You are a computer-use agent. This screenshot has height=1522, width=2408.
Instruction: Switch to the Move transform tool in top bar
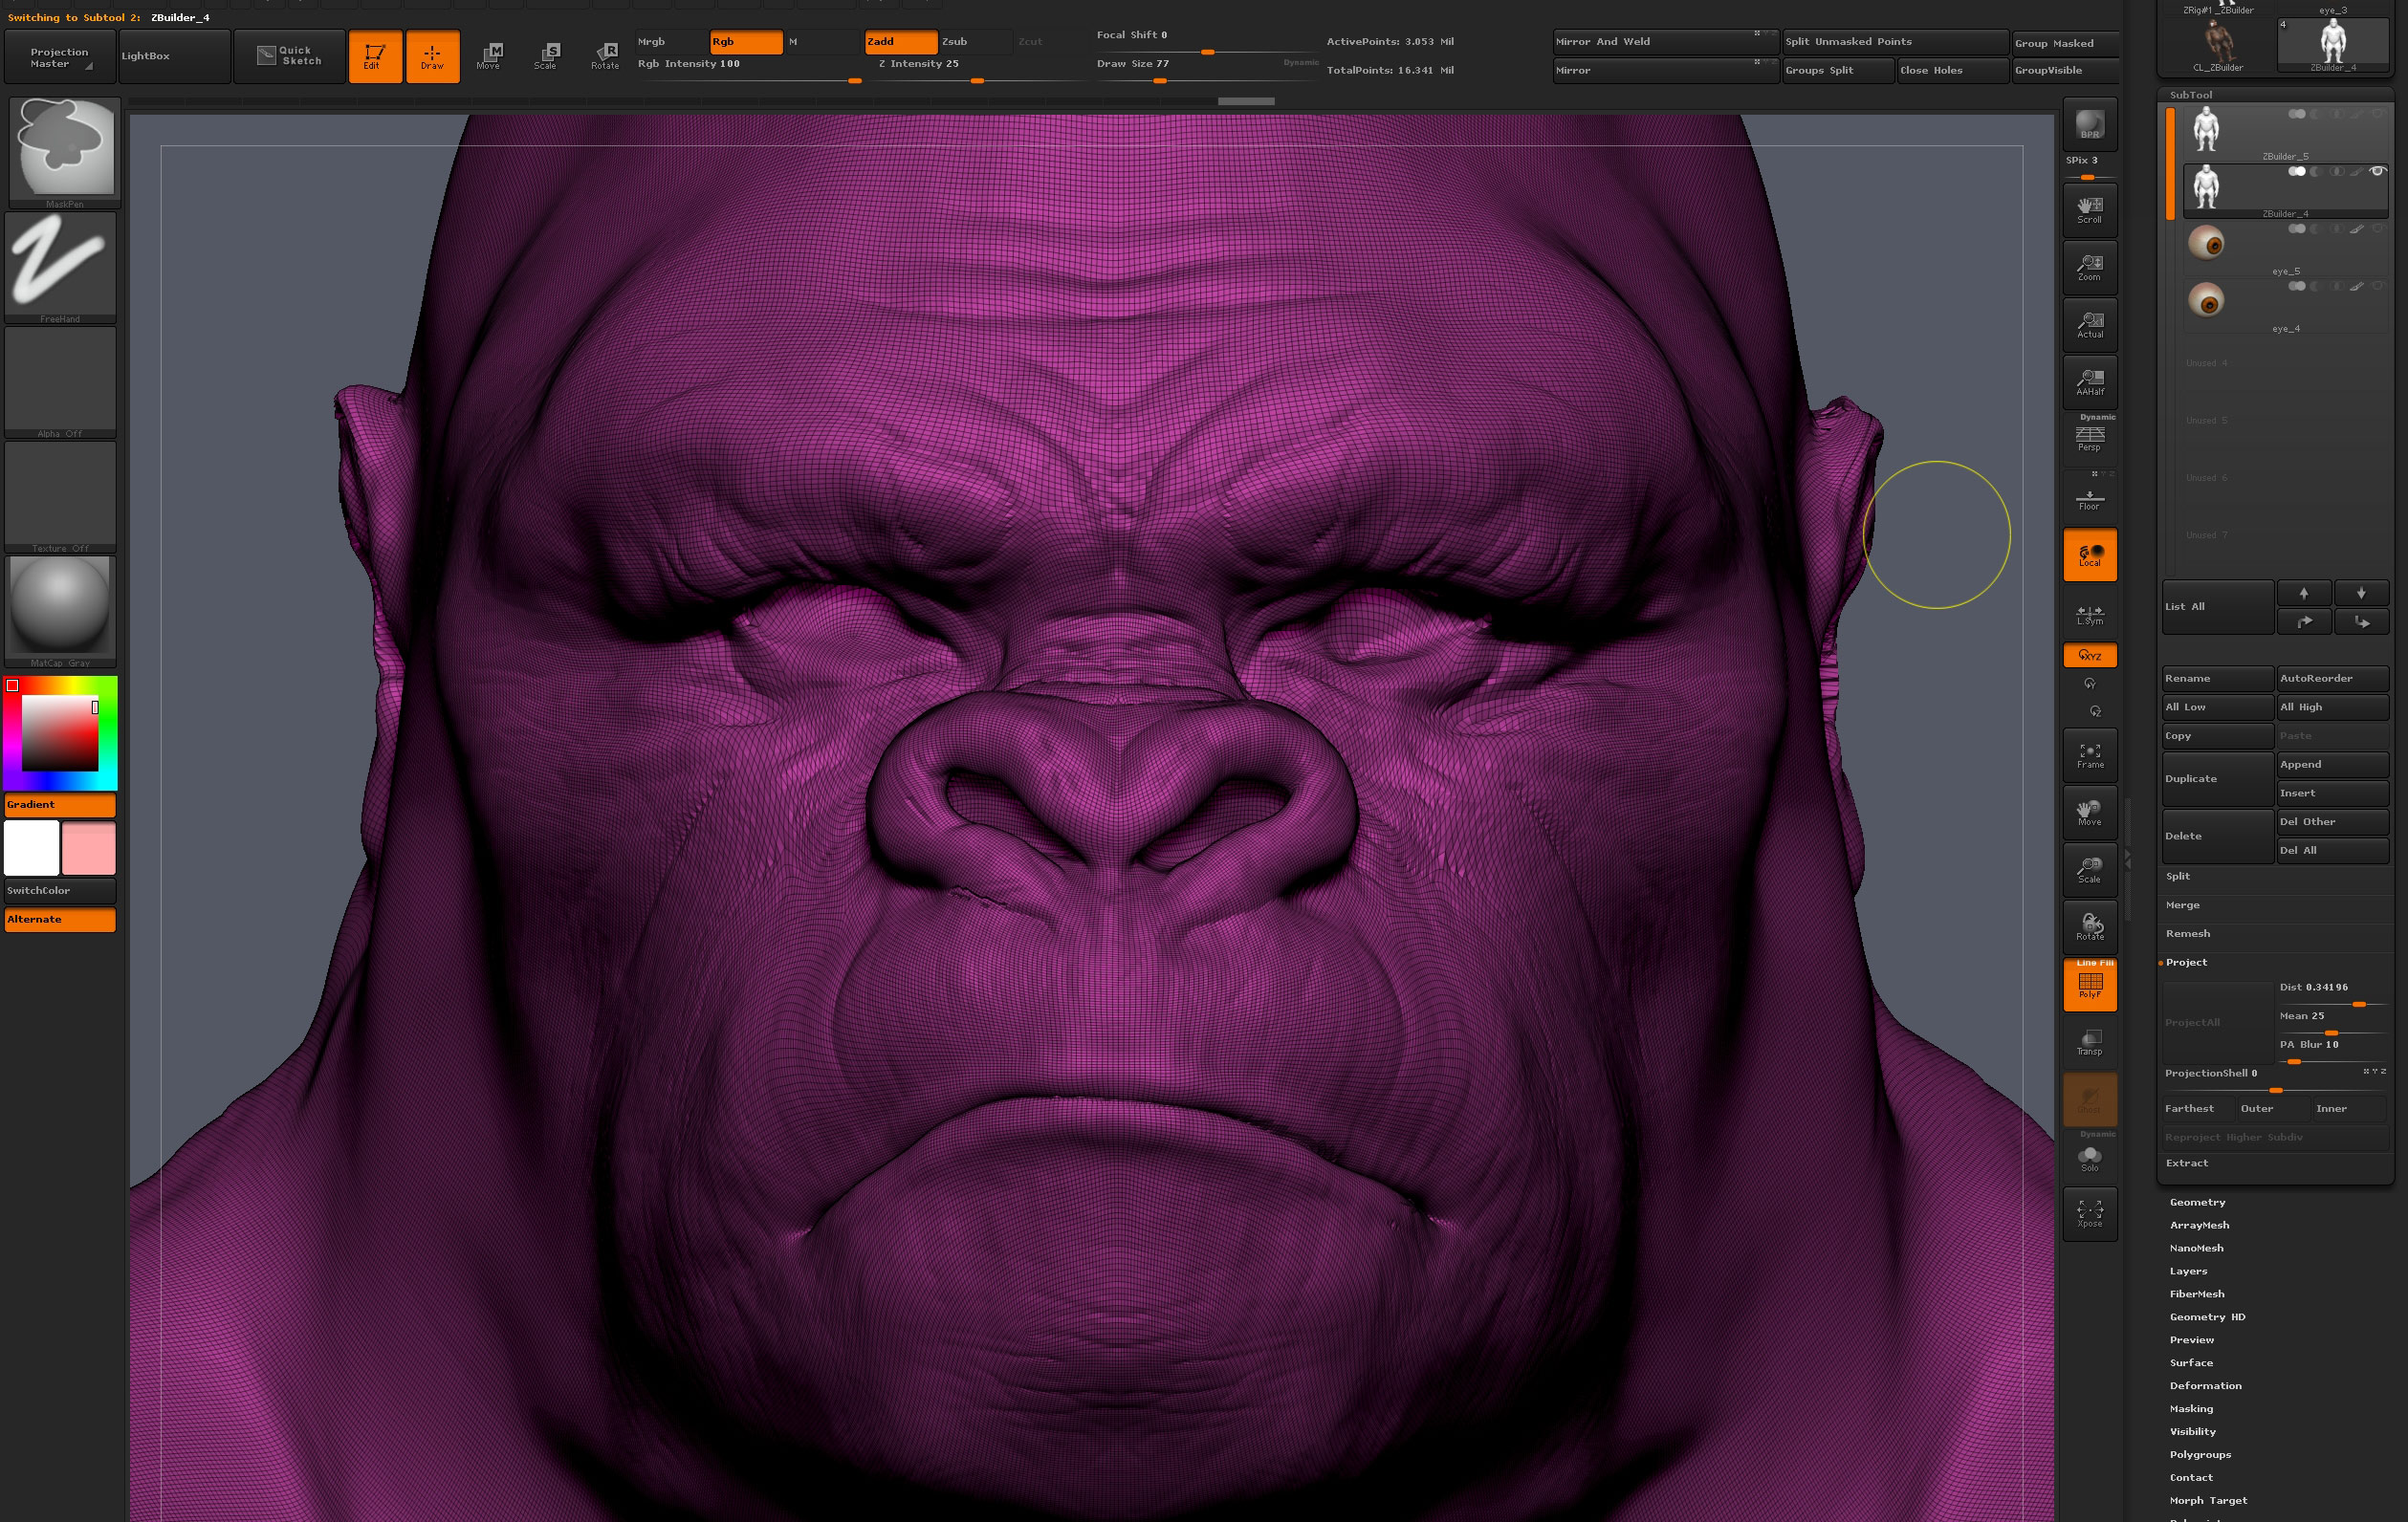[489, 56]
